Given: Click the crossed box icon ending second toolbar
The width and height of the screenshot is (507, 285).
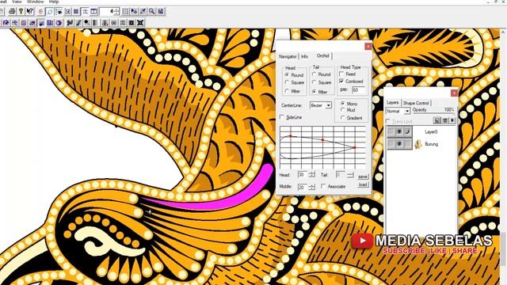Looking at the screenshot, I should (x=140, y=23).
